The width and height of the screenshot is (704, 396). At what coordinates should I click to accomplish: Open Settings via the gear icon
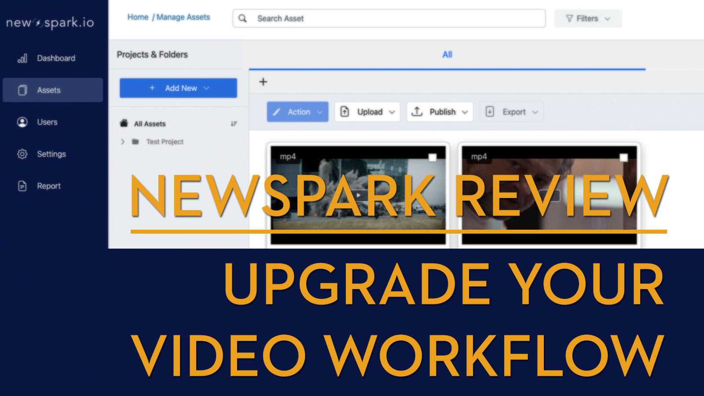coord(22,154)
